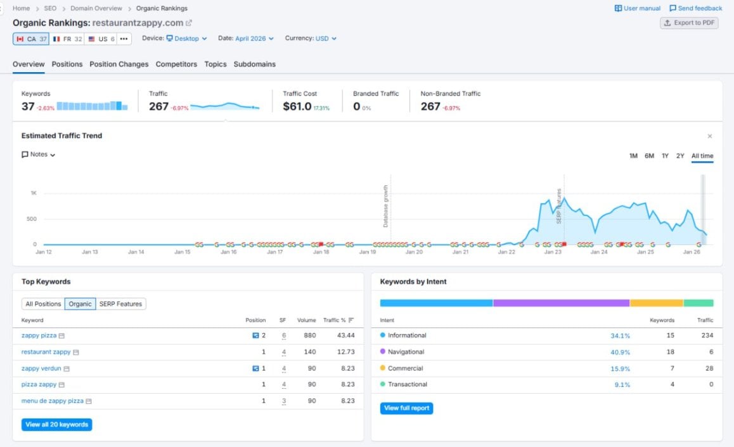This screenshot has height=447, width=734.
Task: Click Informational 34.1% percentage link
Action: [x=621, y=336]
